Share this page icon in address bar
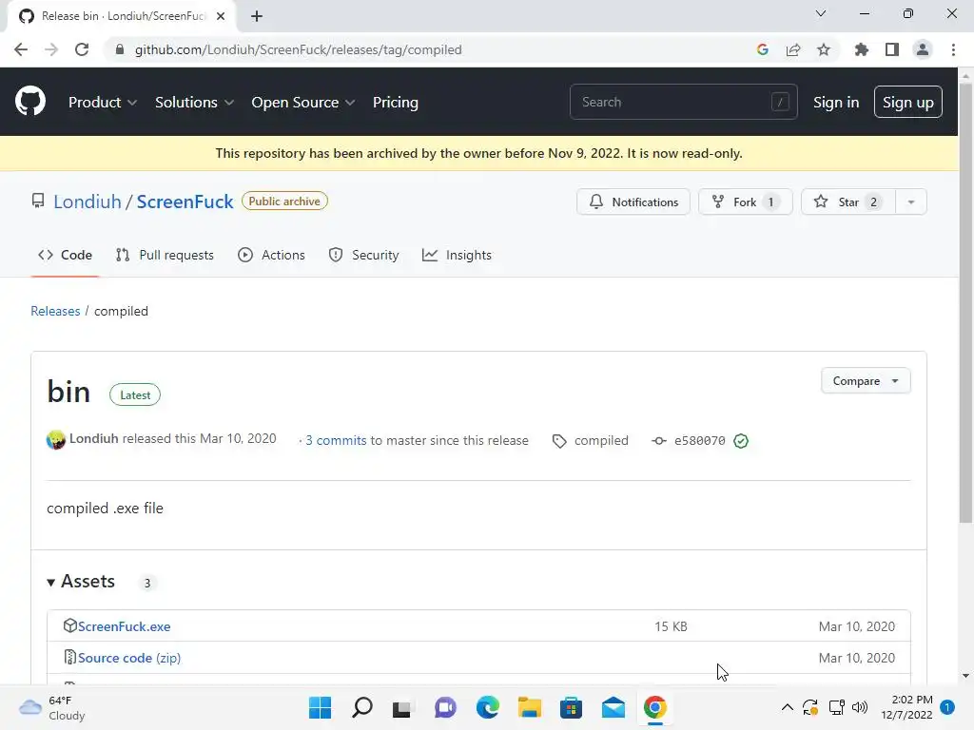The image size is (974, 730). coord(793,49)
